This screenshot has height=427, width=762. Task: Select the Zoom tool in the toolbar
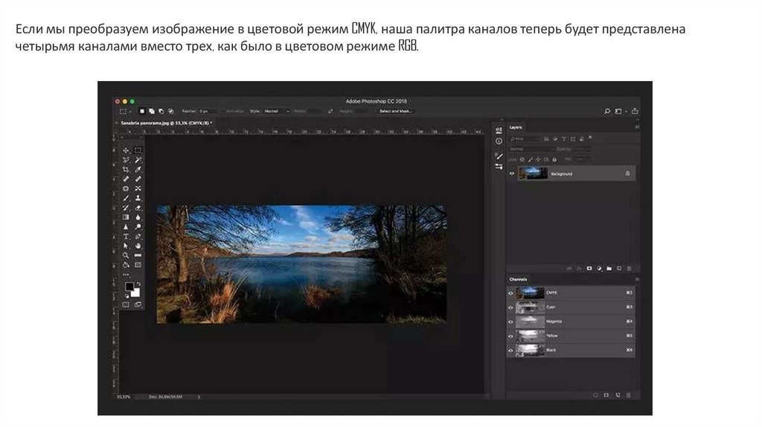tap(126, 255)
